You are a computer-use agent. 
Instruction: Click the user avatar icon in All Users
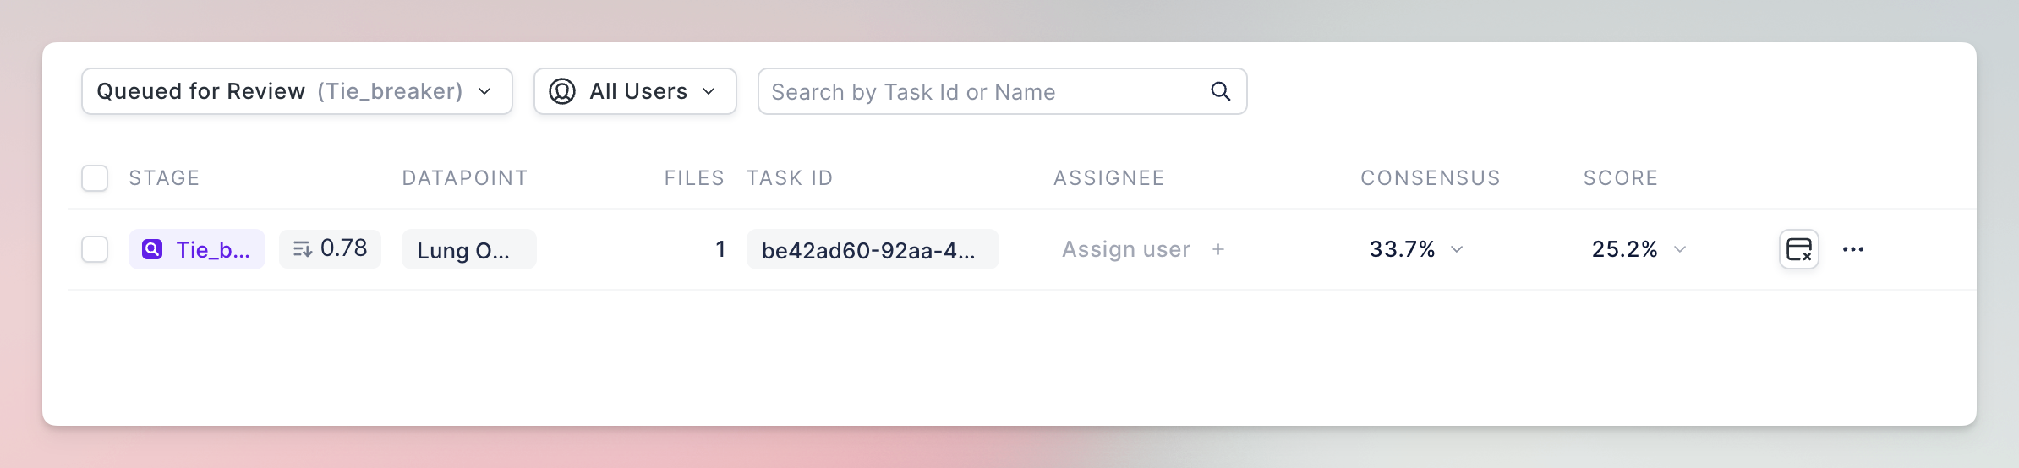[x=562, y=91]
